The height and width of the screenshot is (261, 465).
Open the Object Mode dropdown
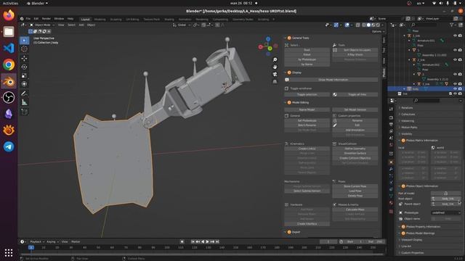pos(42,25)
